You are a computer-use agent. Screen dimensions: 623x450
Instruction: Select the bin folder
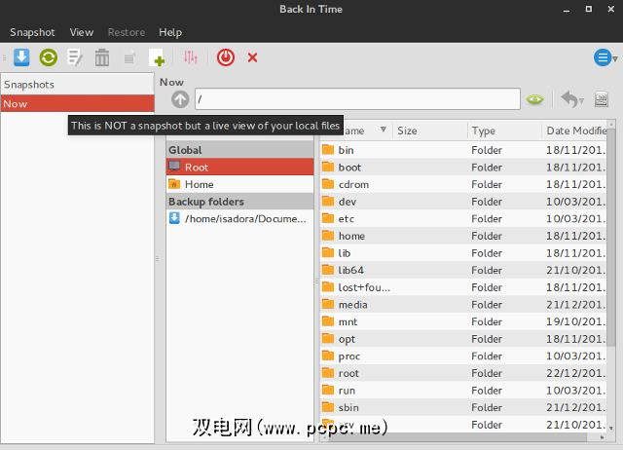[463, 150]
